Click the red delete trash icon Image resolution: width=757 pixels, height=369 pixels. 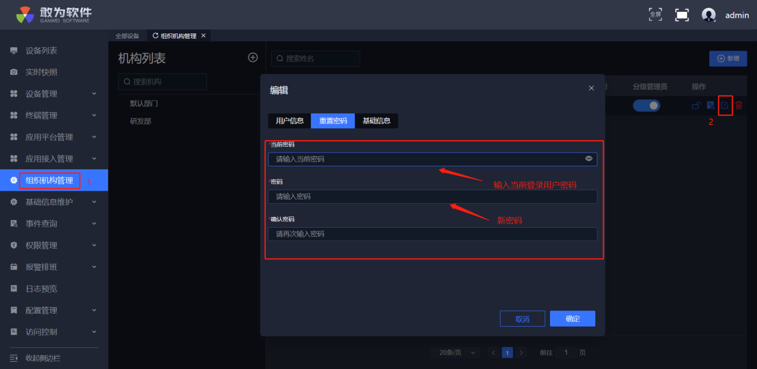[x=739, y=106]
